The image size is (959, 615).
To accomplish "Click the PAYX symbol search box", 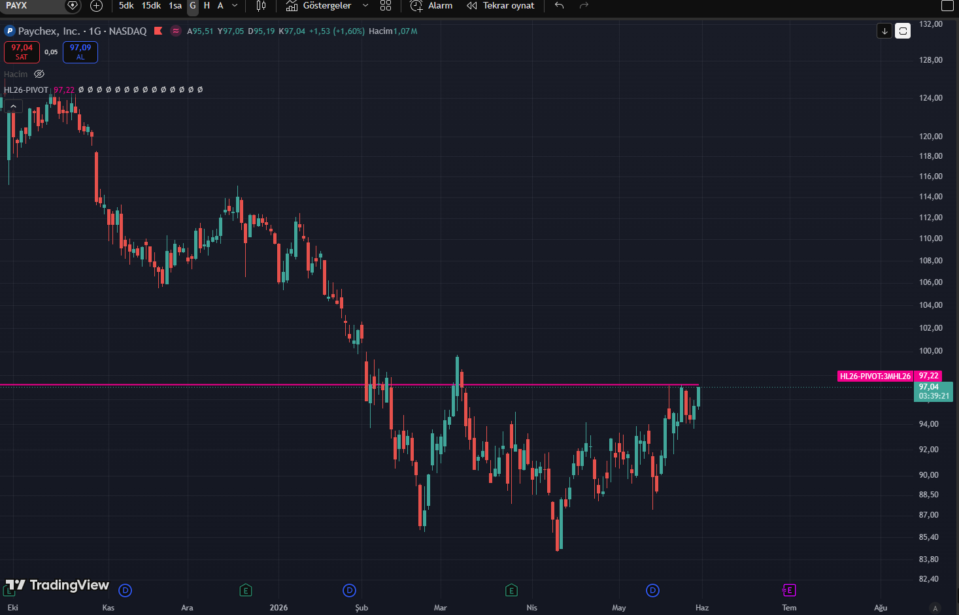I will (33, 6).
